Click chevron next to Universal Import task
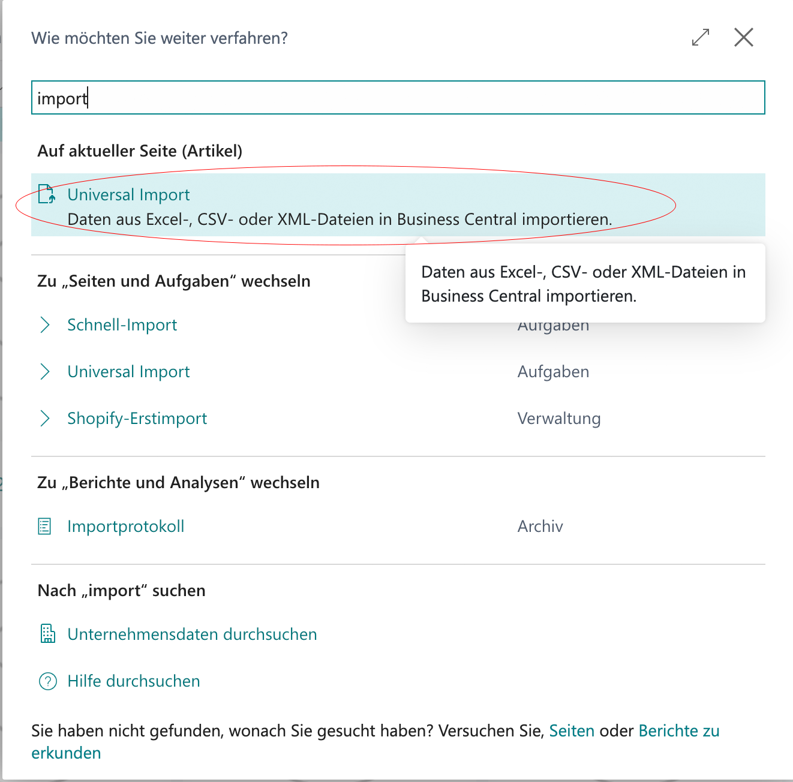Image resolution: width=793 pixels, height=782 pixels. click(x=44, y=372)
